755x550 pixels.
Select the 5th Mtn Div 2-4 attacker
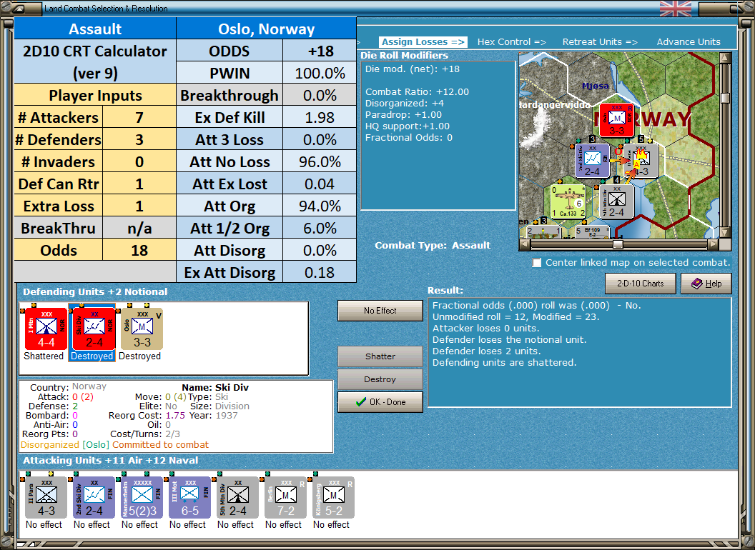click(237, 498)
